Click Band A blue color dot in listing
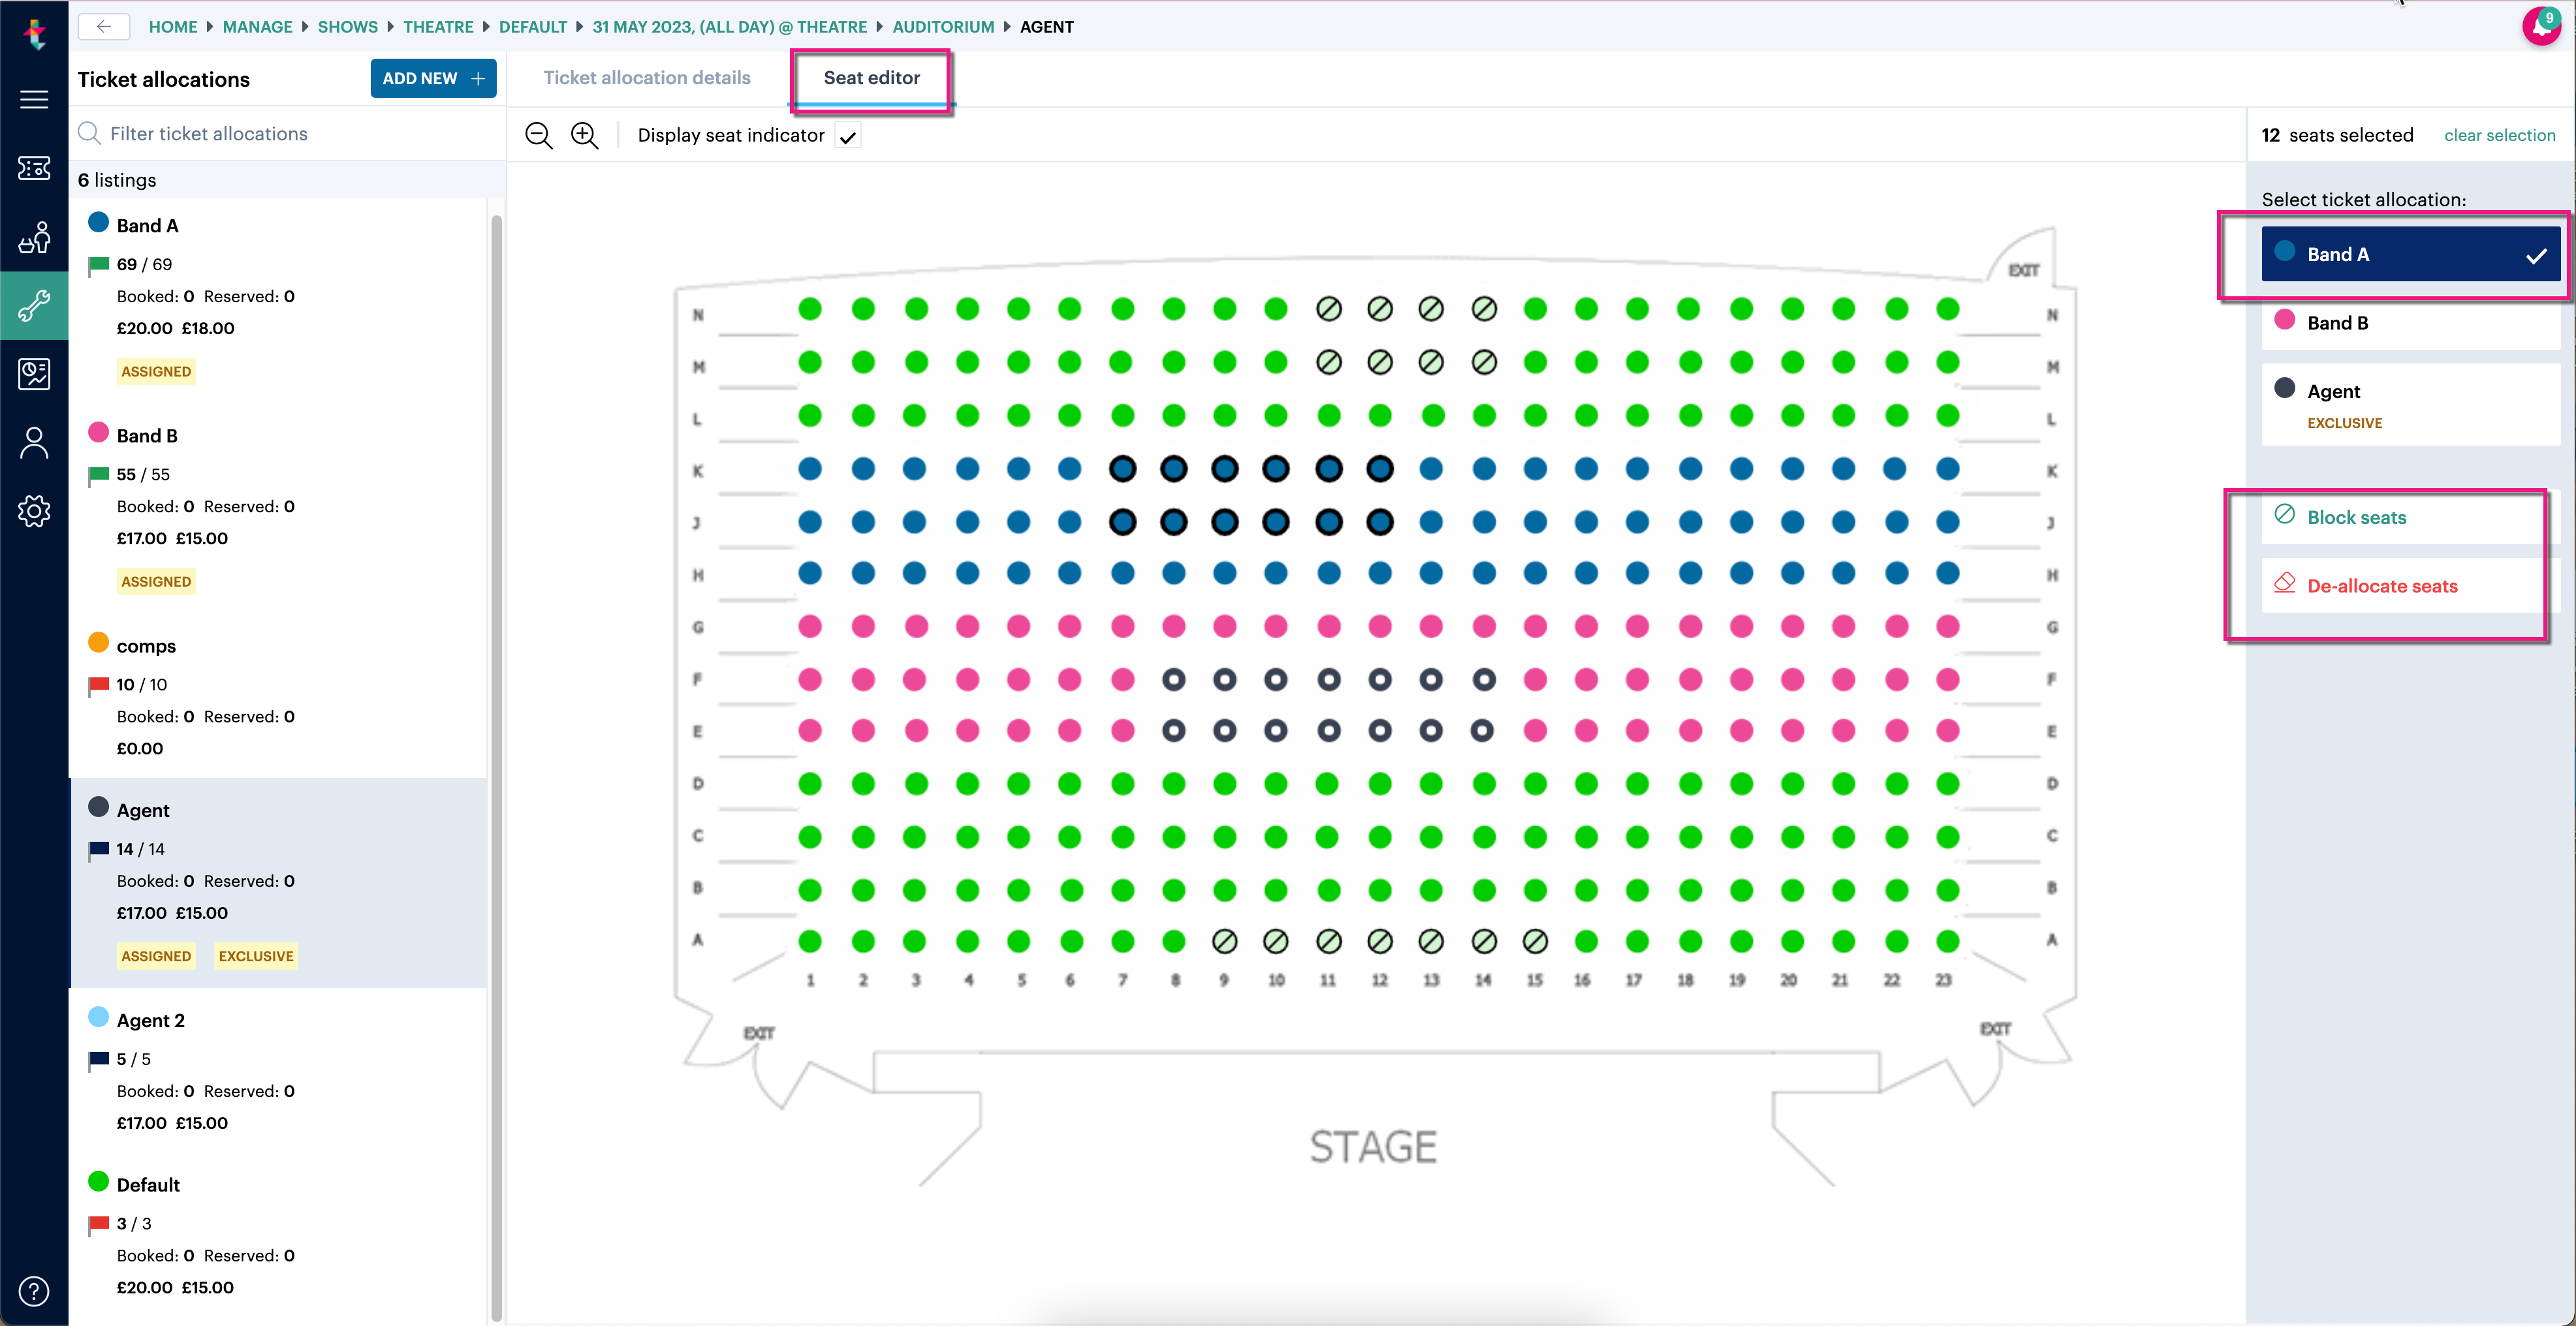The width and height of the screenshot is (2576, 1326). point(98,222)
